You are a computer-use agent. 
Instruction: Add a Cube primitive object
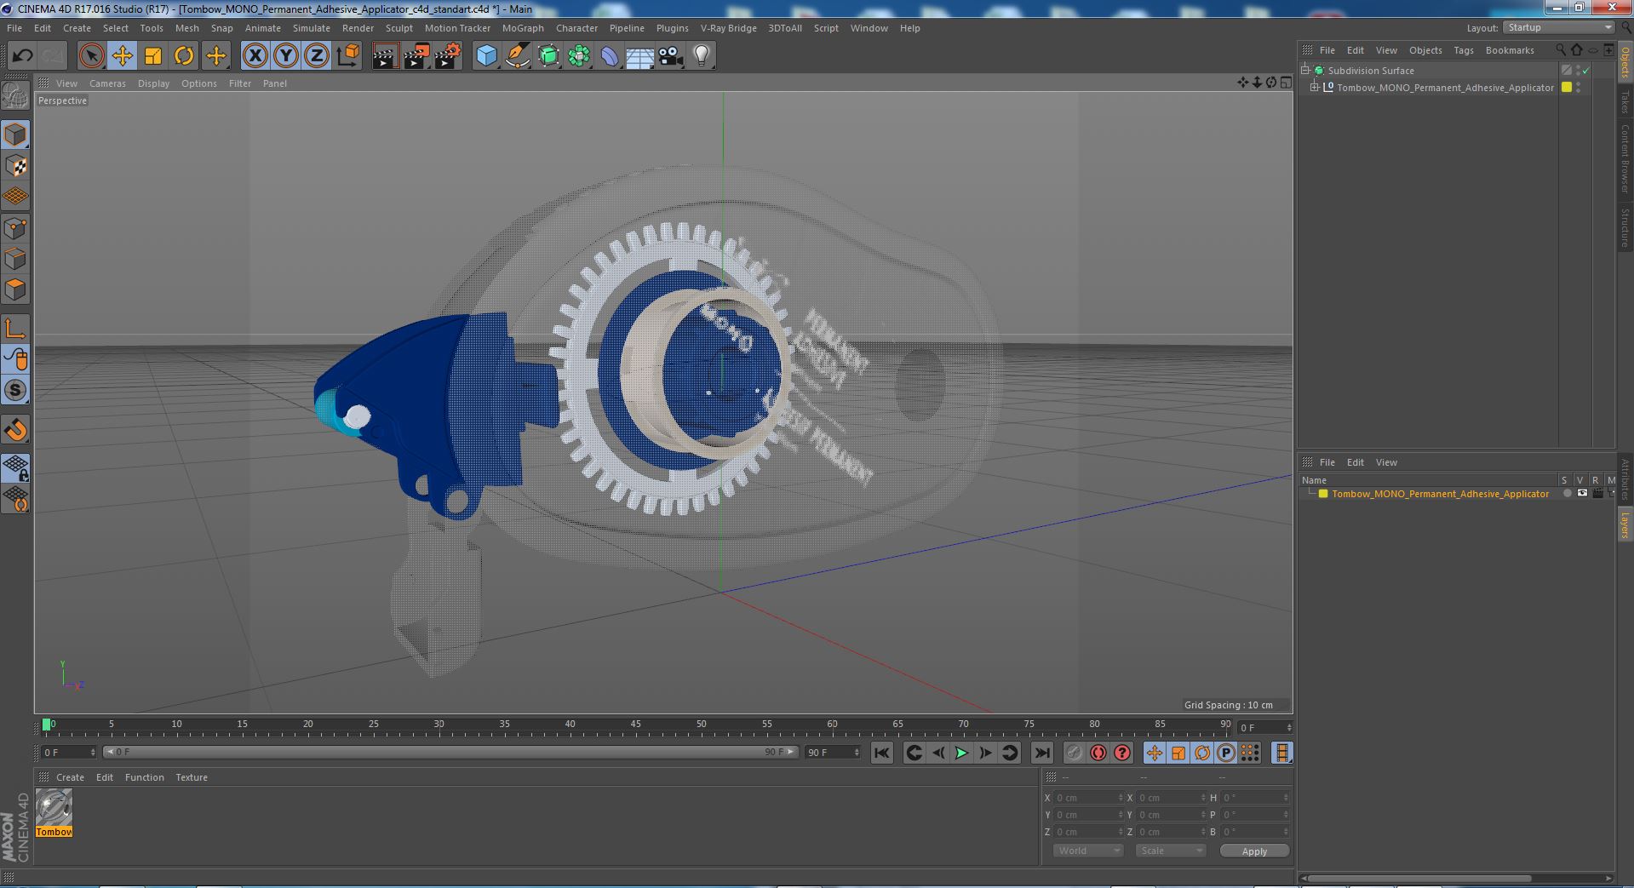pyautogui.click(x=486, y=56)
